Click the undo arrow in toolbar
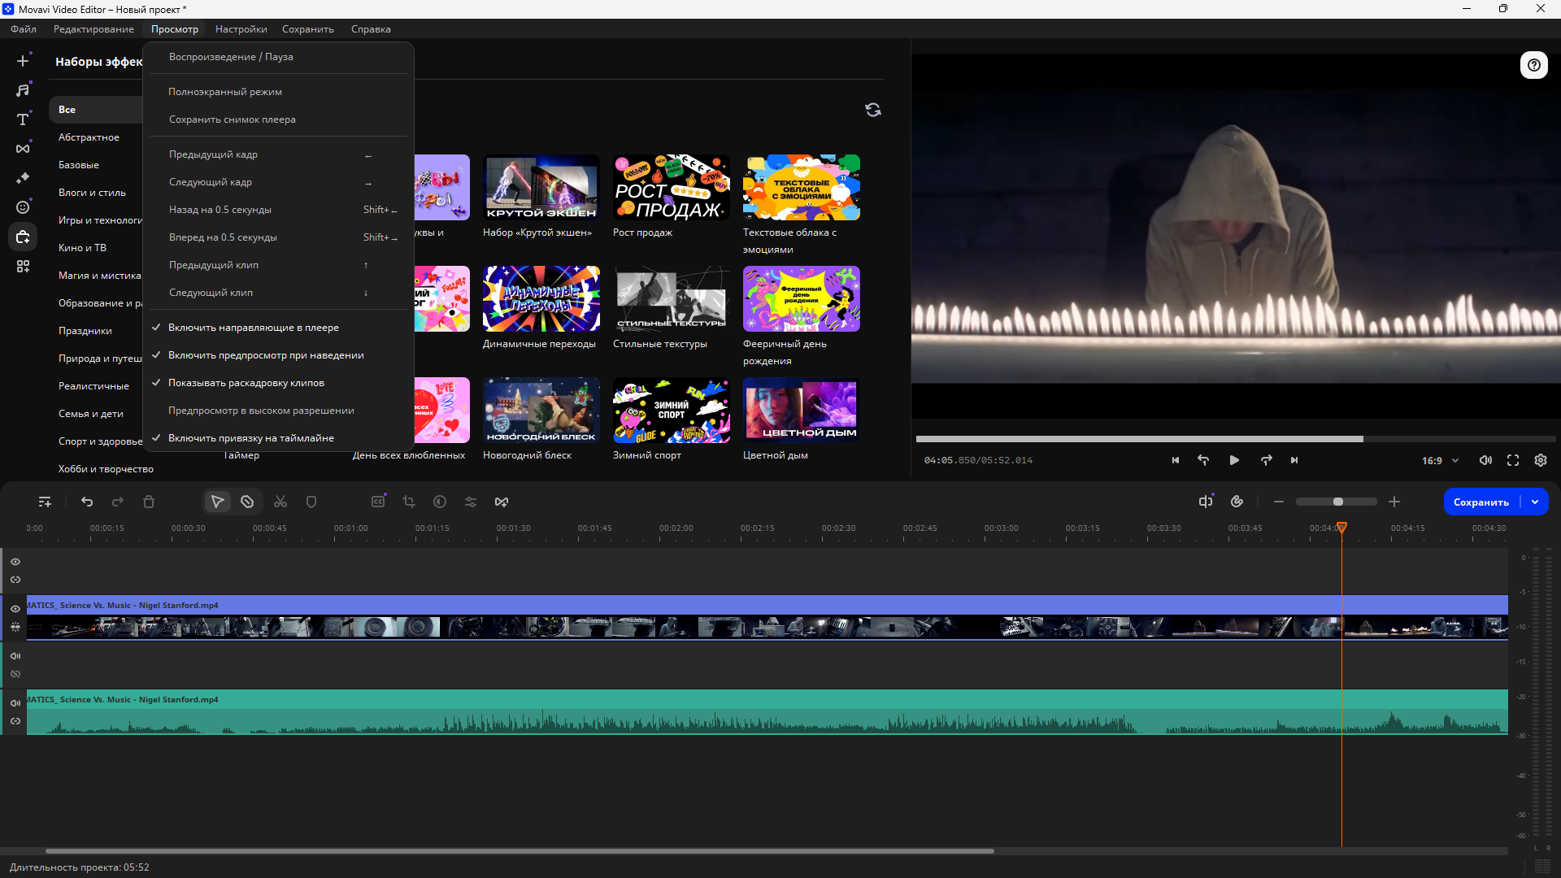Screen dimensions: 1561x878 pyautogui.click(x=87, y=502)
